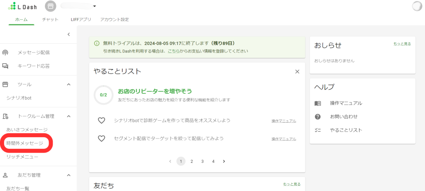The width and height of the screenshot is (425, 191).
Task: Open シナリオbot in the sidebar
Action: coord(19,98)
